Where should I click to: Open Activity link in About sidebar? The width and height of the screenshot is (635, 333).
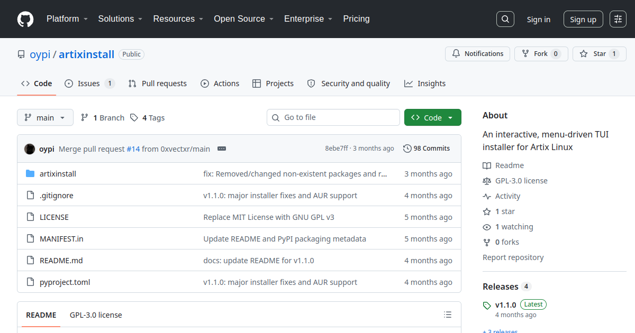502,196
